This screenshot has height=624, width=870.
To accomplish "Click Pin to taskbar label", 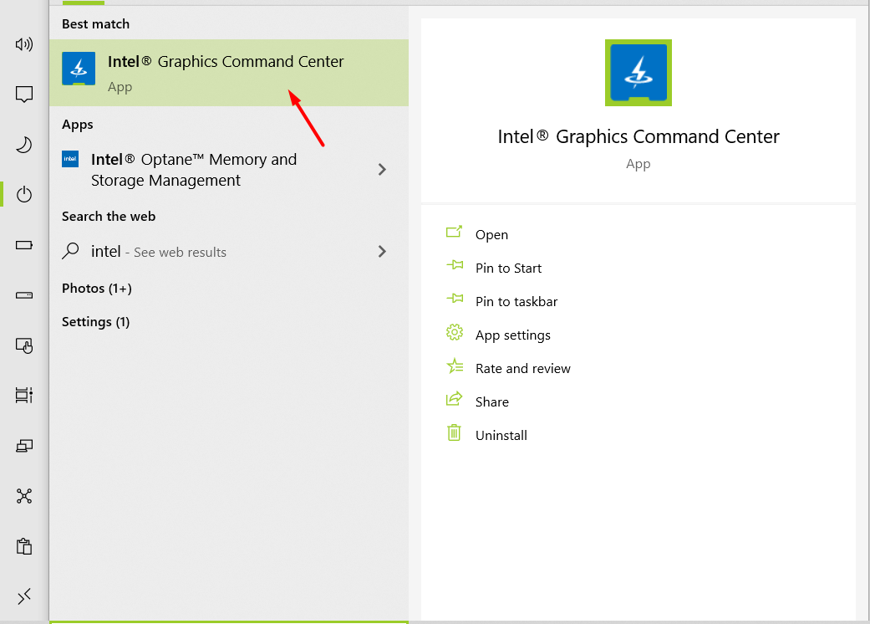I will 516,301.
